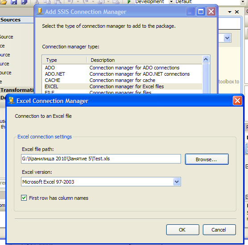This screenshot has height=245, width=248.
Task: Open the designer pane window position arrow
Action: [x=230, y=12]
